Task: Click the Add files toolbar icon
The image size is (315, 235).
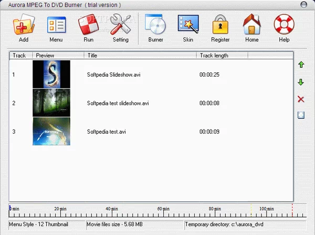Action: pyautogui.click(x=23, y=25)
